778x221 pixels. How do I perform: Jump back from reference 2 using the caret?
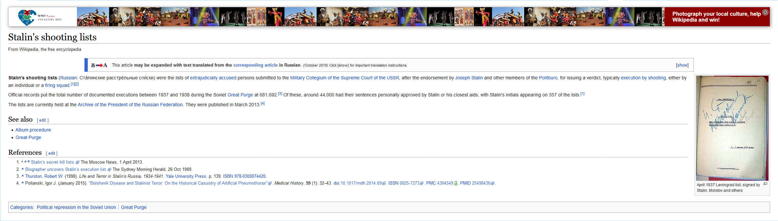[23, 169]
